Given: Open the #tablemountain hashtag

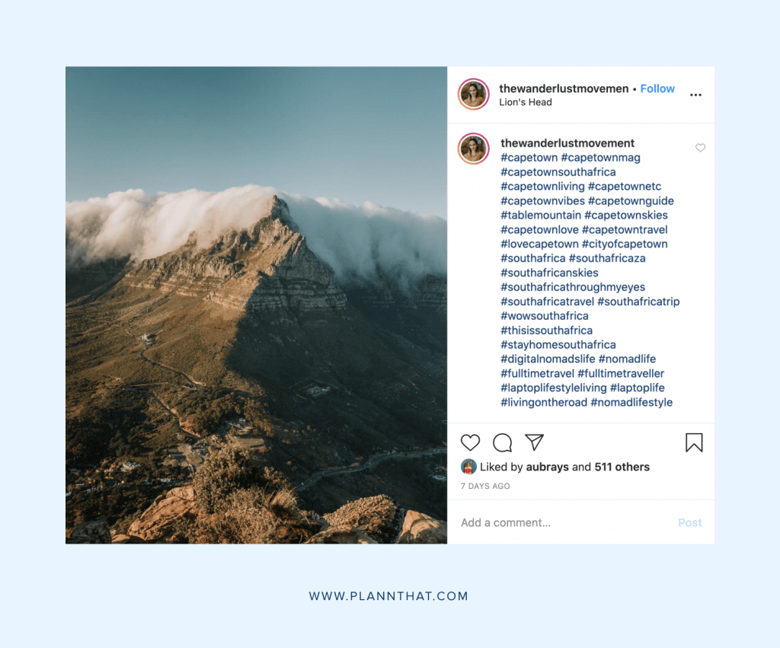Looking at the screenshot, I should [x=541, y=215].
